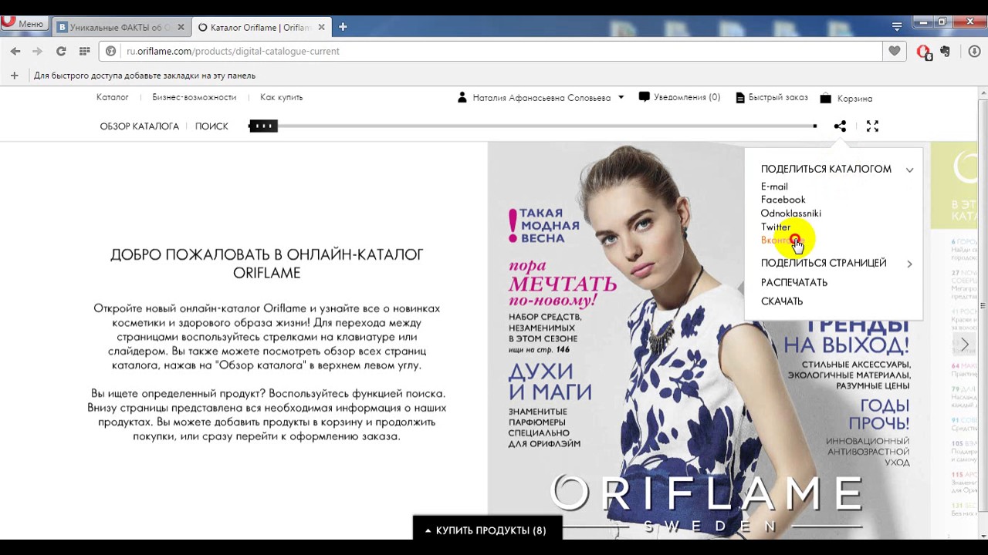The width and height of the screenshot is (988, 555).
Task: Click the end of the page slider track
Action: coord(814,126)
